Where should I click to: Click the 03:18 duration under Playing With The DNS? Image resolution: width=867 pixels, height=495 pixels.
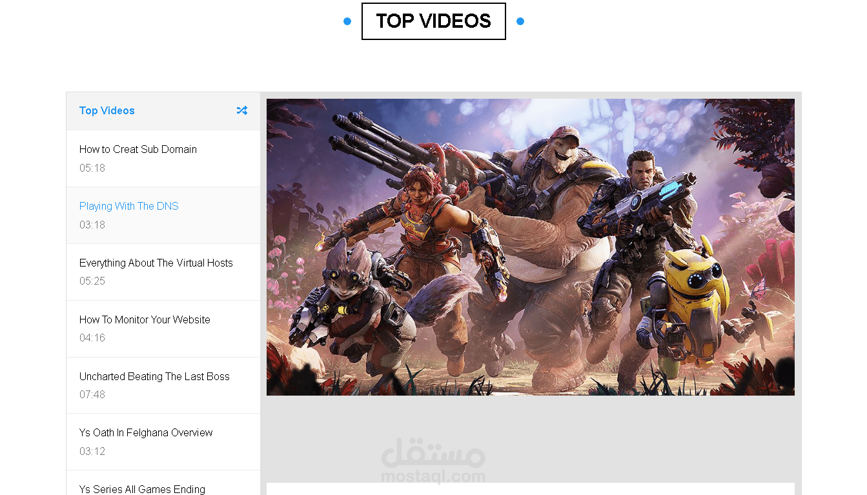click(x=92, y=225)
